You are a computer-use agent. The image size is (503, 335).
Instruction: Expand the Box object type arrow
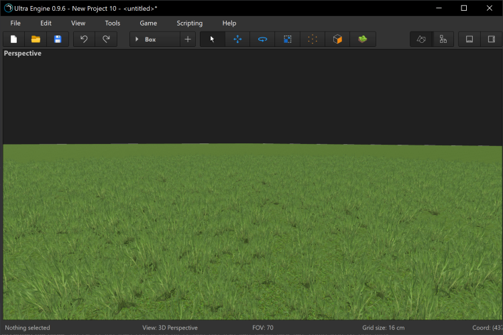137,39
